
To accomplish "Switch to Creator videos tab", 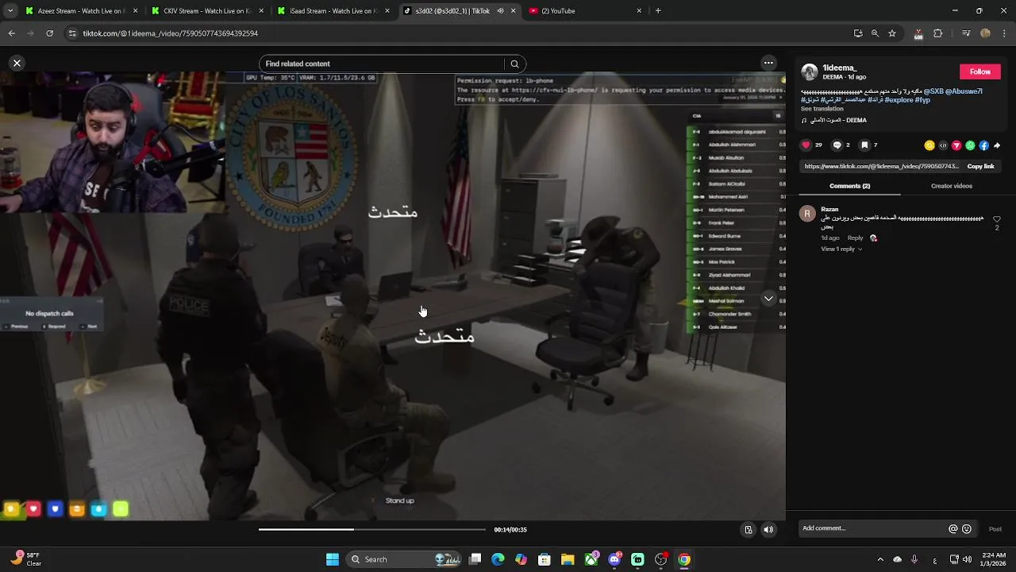I will pyautogui.click(x=951, y=186).
